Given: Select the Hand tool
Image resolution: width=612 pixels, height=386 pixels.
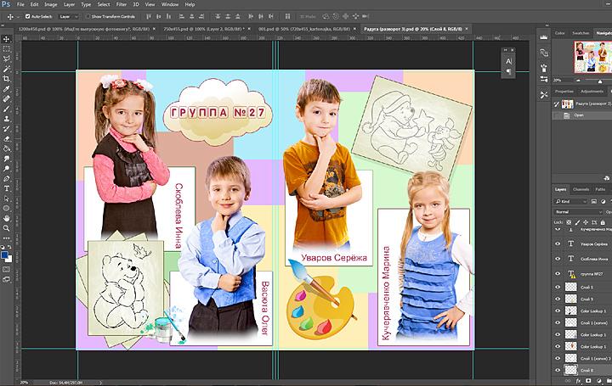Looking at the screenshot, I should click(x=6, y=218).
